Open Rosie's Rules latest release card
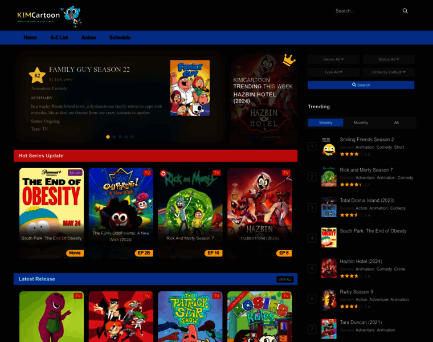 tap(260, 316)
